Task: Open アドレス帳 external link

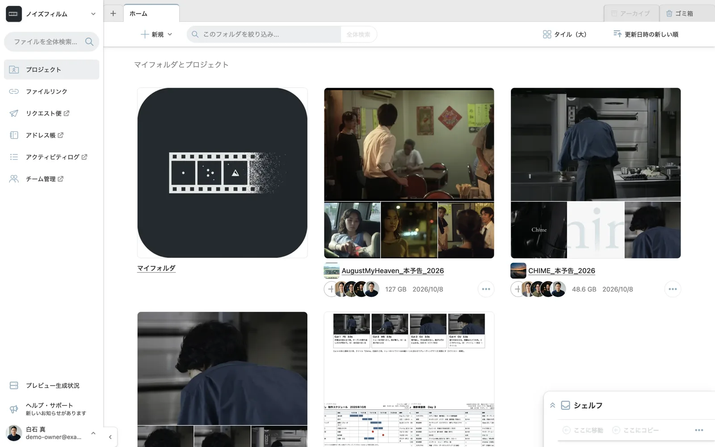Action: [52, 135]
